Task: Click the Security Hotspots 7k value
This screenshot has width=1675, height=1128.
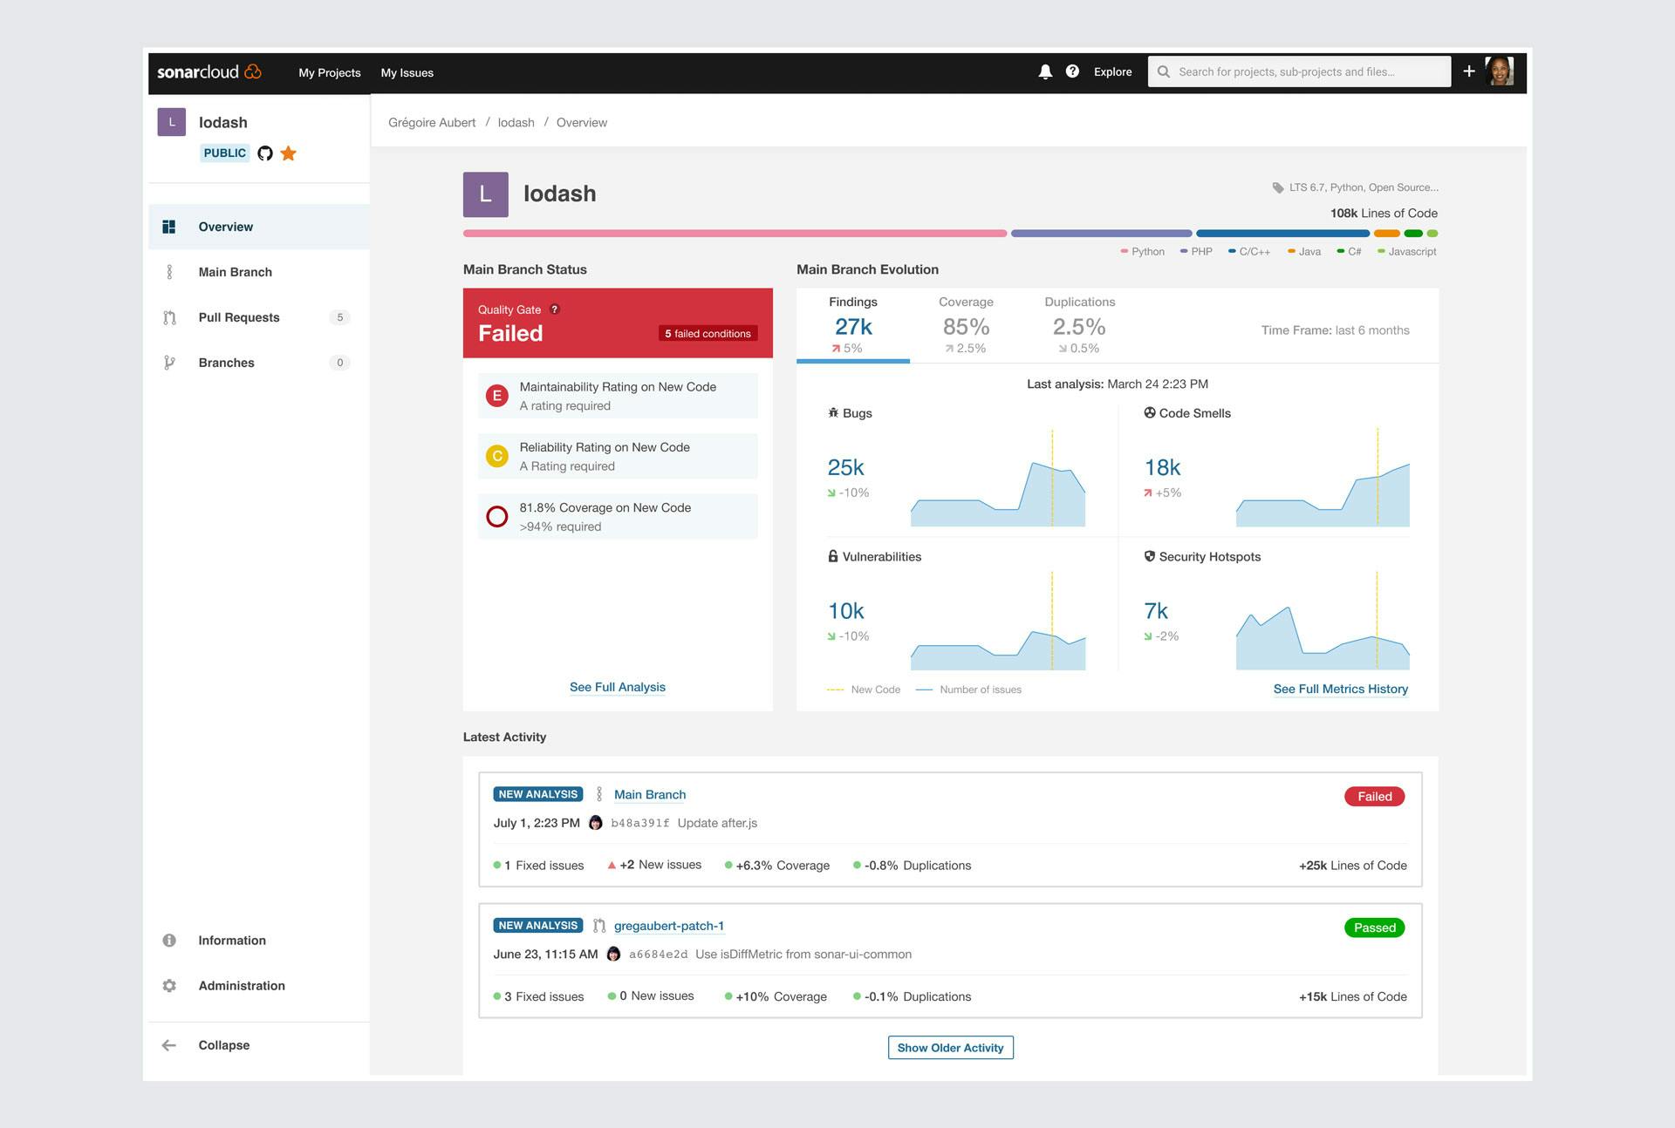Action: pos(1156,611)
